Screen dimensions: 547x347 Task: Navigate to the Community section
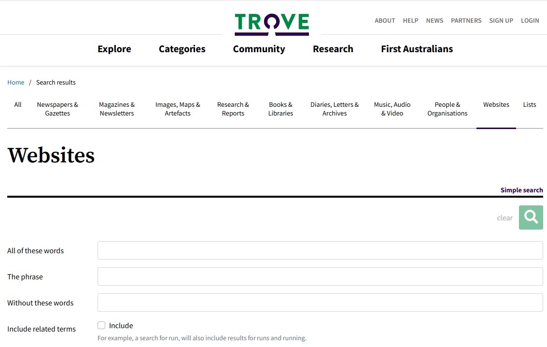pos(259,49)
